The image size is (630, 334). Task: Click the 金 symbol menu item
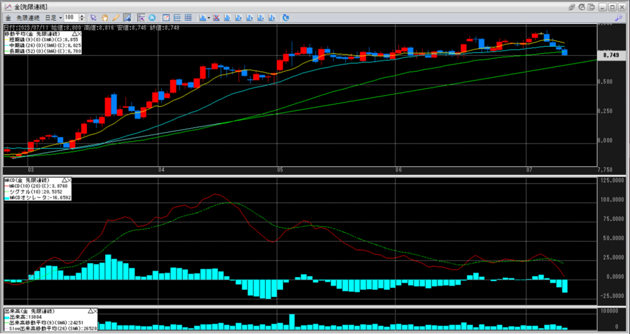(x=7, y=18)
